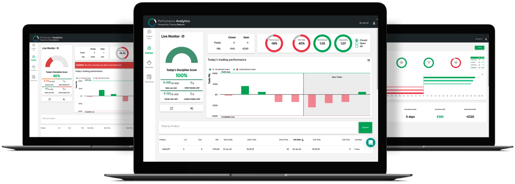The width and height of the screenshot is (515, 184).
Task: Click the -€70.00 P&L cell
Action: pyautogui.click(x=215, y=149)
